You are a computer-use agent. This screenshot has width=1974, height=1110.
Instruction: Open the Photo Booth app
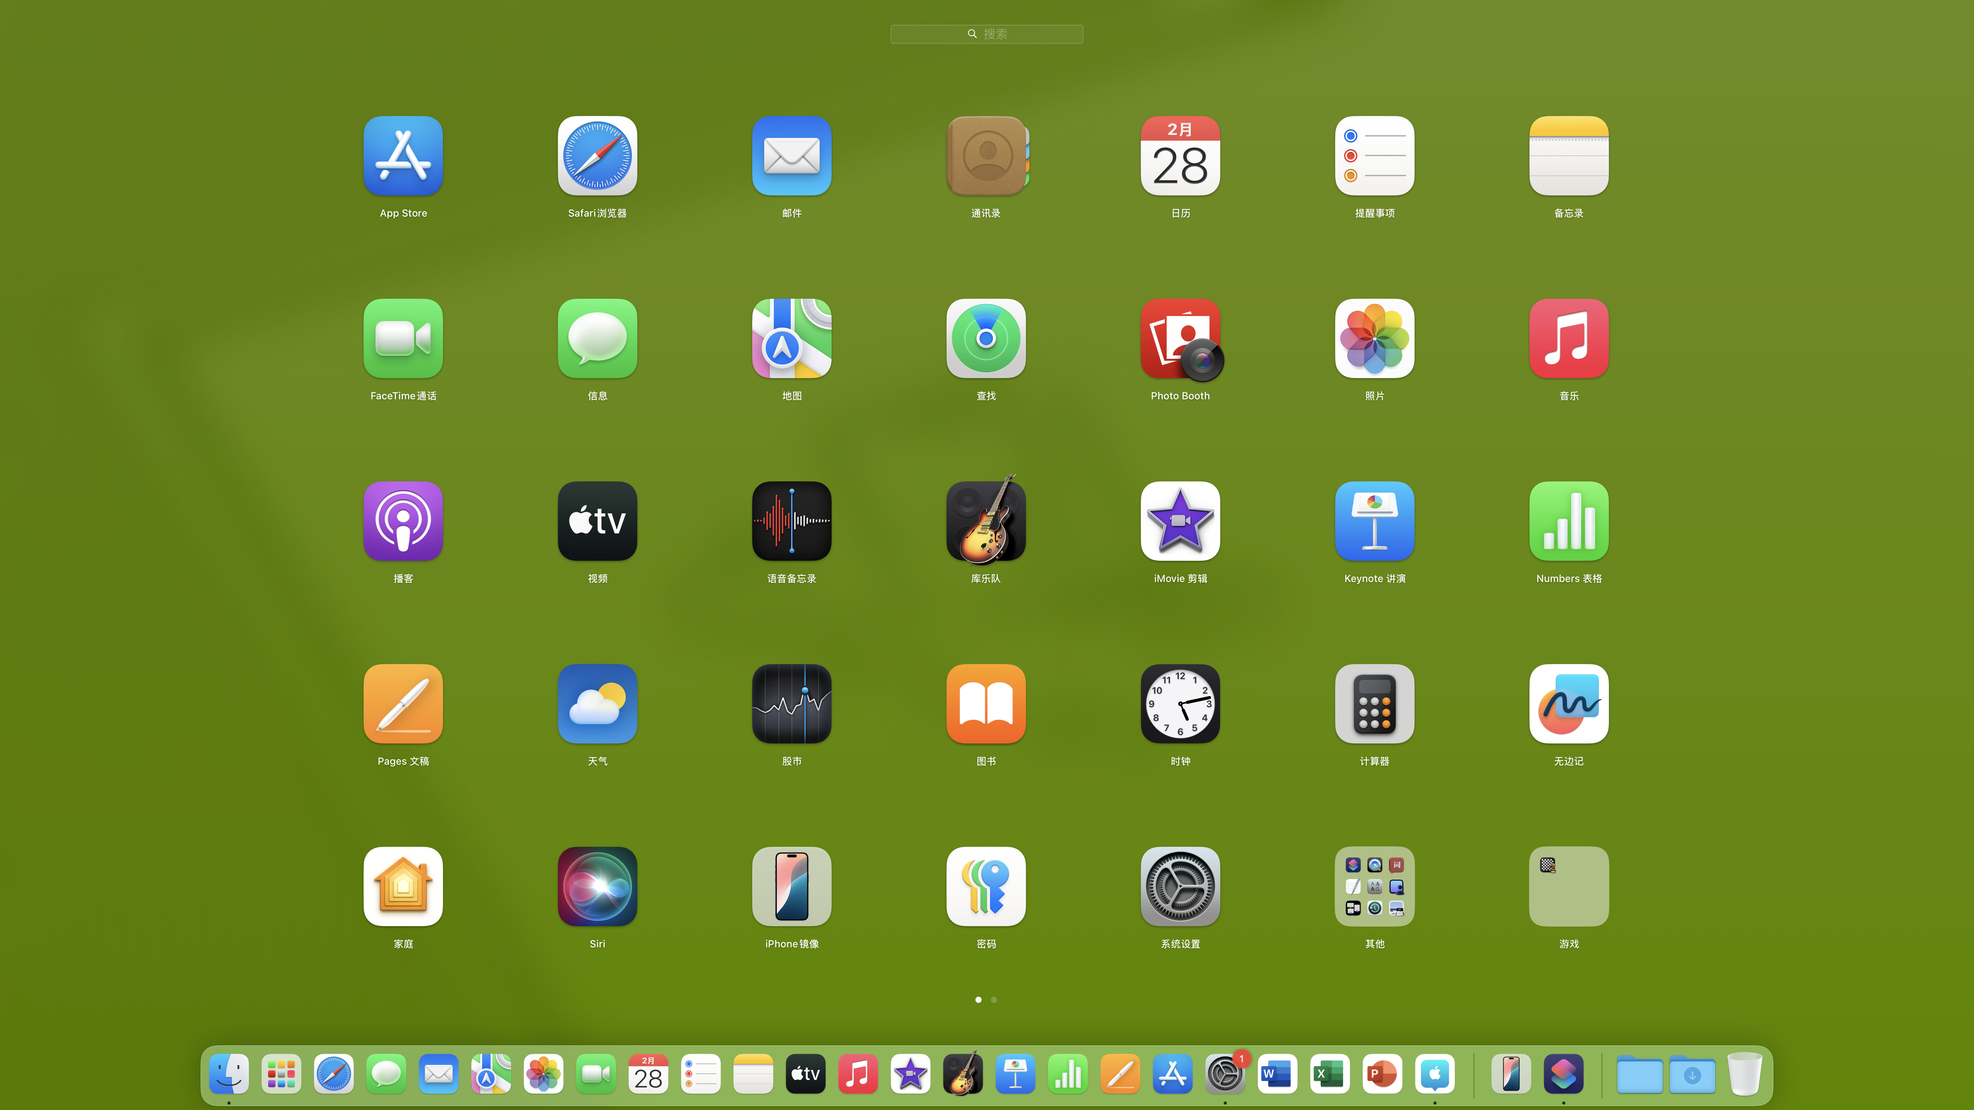click(1180, 339)
